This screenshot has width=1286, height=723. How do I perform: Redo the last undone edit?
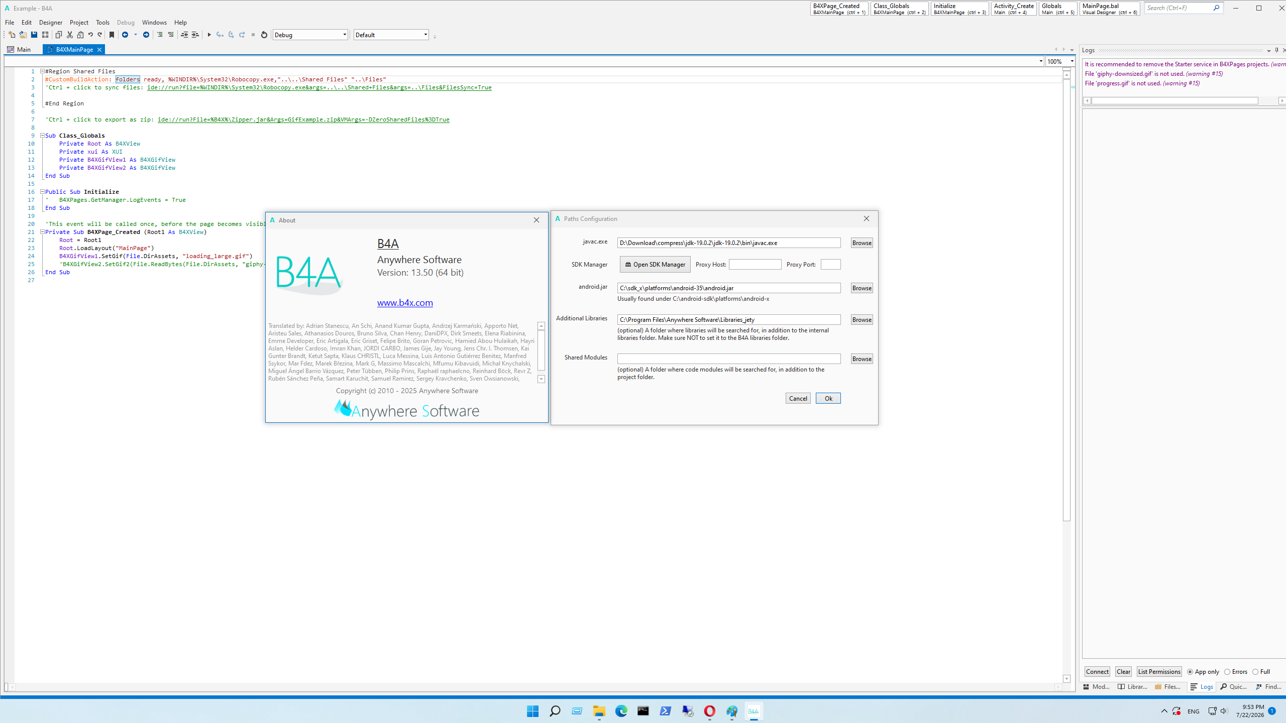point(100,35)
